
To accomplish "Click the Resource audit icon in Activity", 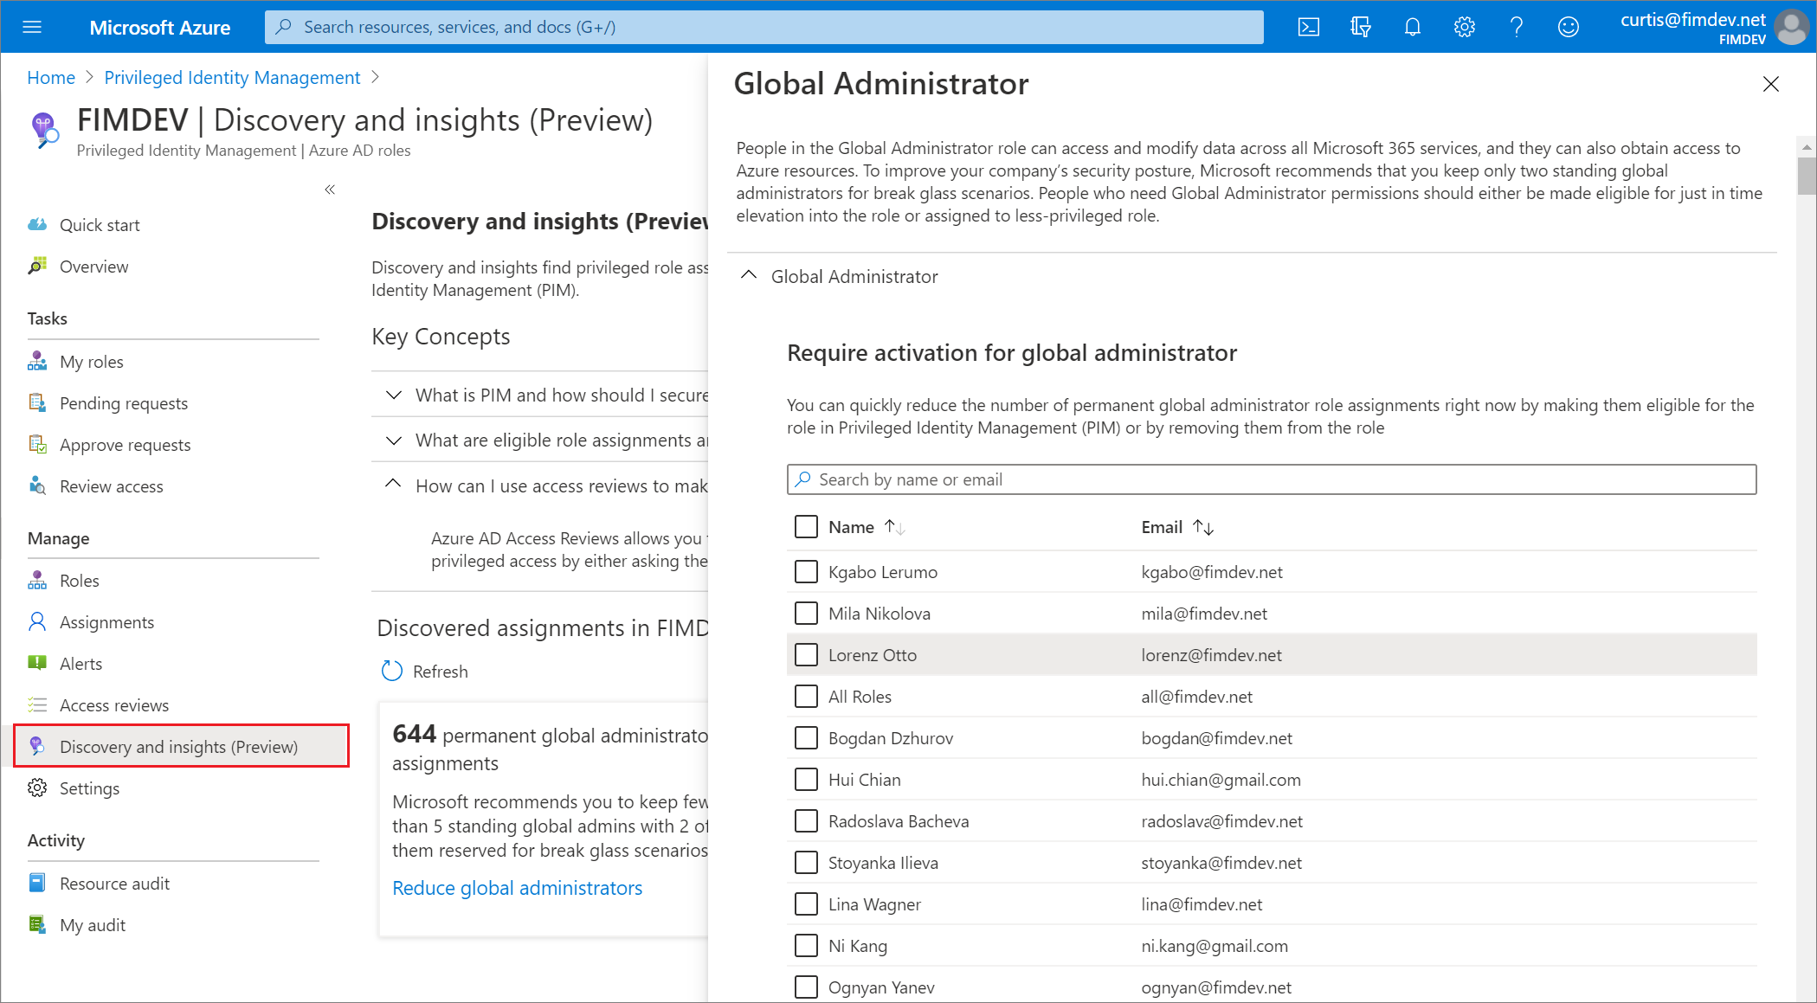I will coord(35,882).
